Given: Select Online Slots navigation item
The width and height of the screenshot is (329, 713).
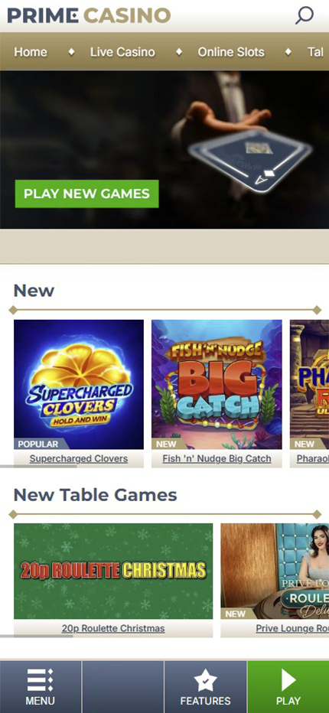Looking at the screenshot, I should pos(231,52).
